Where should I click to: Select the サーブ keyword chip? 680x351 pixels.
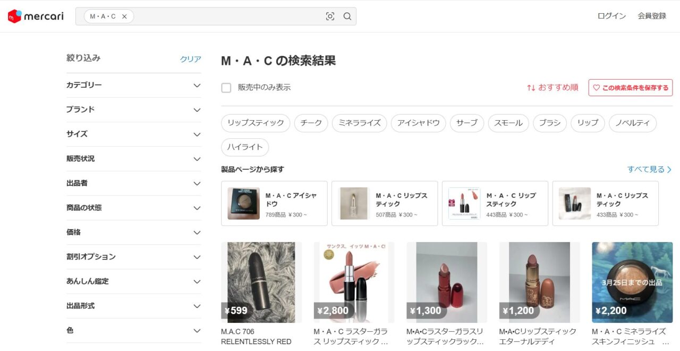click(467, 123)
